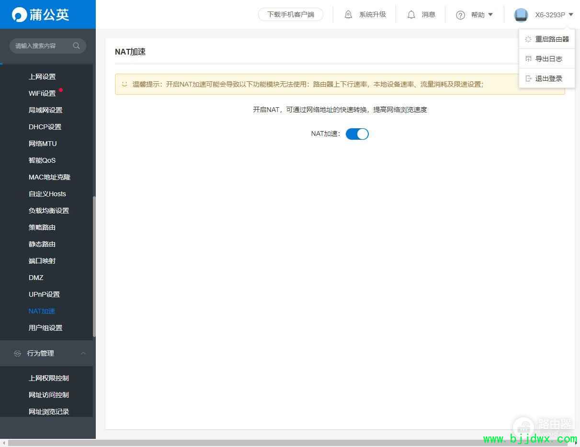Click the 行为管理 section icon

18,353
